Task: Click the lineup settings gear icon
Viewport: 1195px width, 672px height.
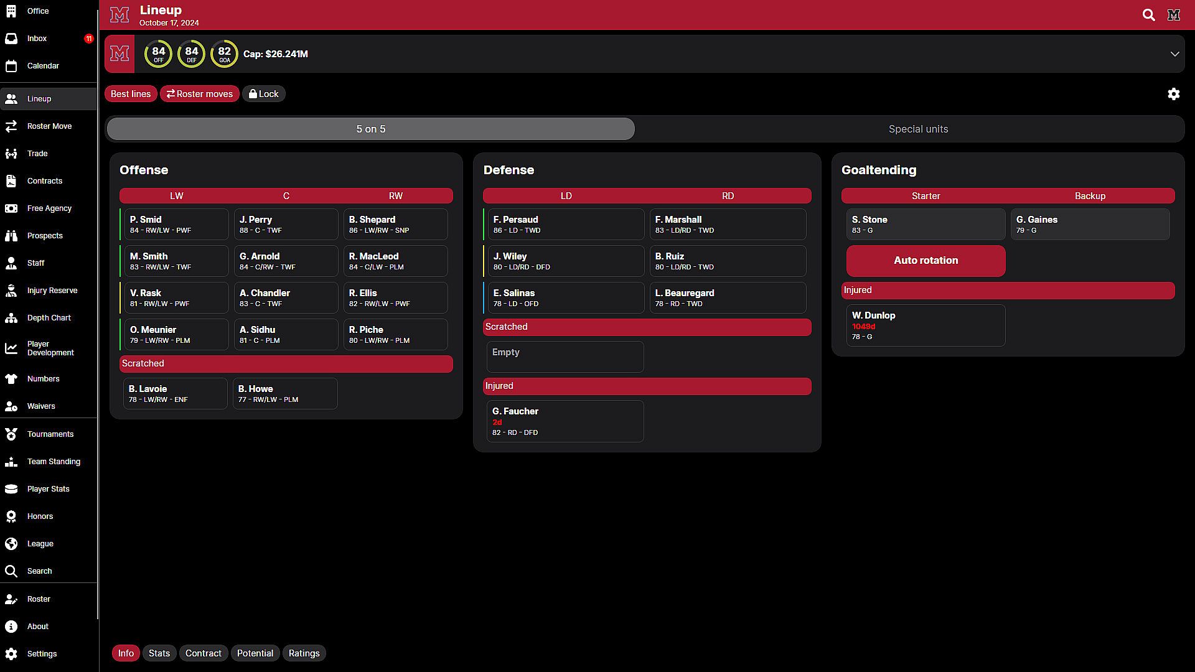Action: point(1173,94)
